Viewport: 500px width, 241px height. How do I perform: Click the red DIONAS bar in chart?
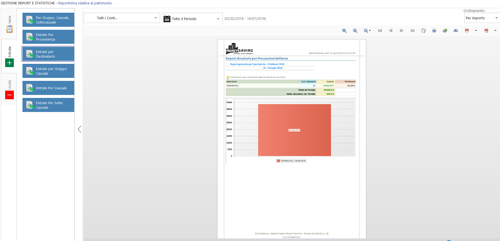click(x=294, y=130)
